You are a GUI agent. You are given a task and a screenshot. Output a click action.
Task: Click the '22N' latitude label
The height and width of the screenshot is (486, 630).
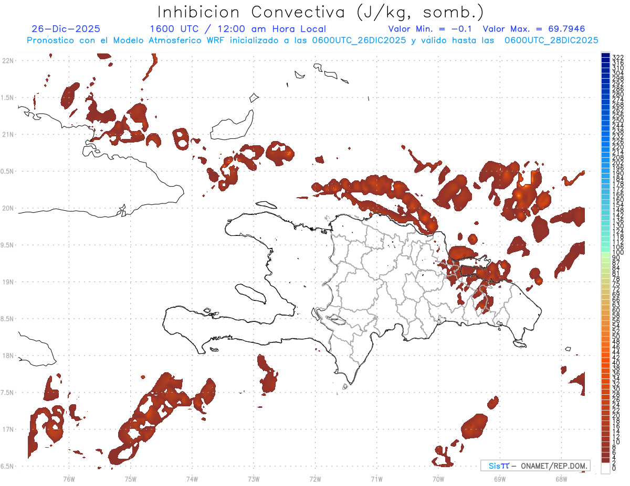(7, 61)
